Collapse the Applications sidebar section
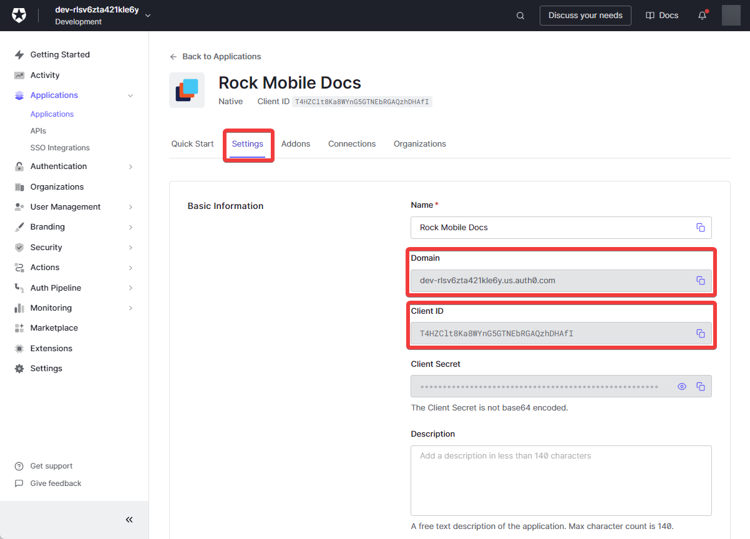Viewport: 750px width, 539px height. 130,95
